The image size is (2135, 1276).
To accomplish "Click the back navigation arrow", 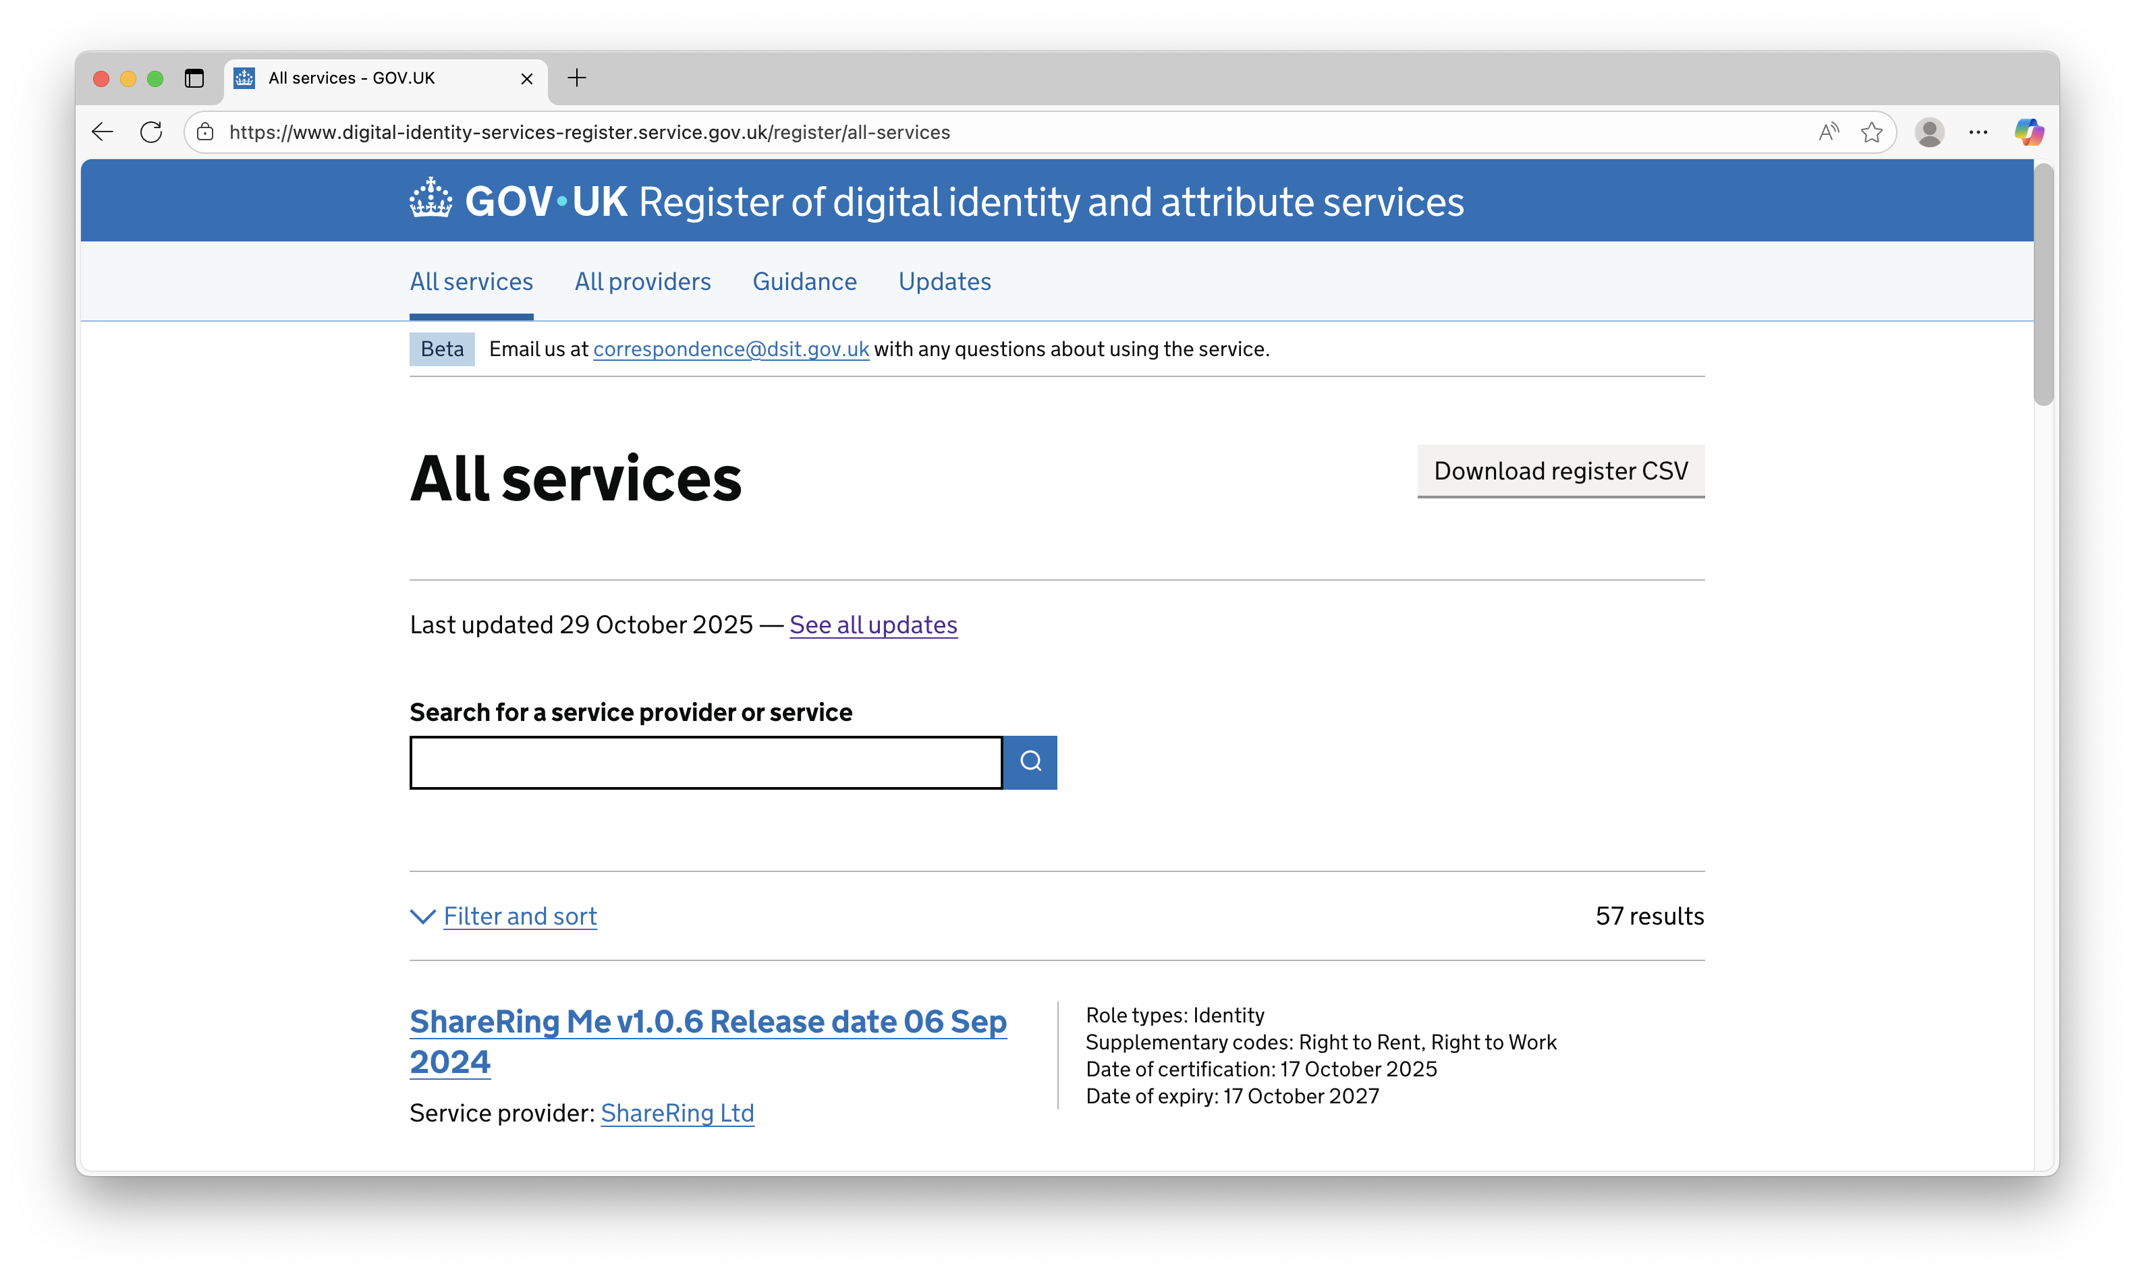I will pos(101,132).
